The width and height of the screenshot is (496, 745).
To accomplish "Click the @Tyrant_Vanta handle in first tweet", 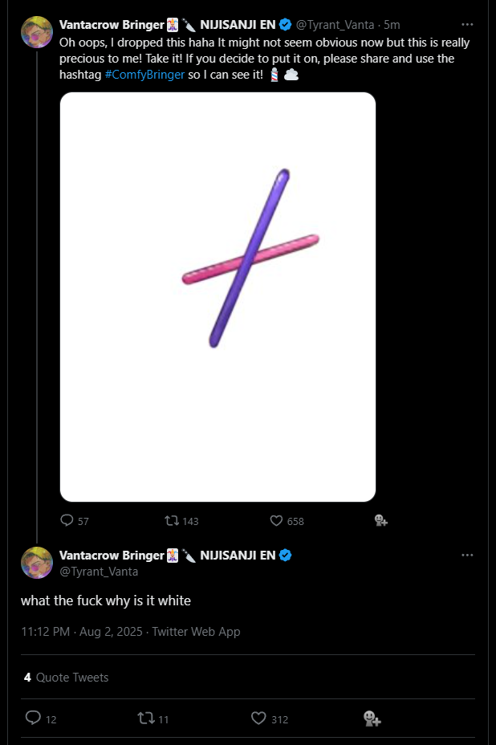I will (335, 25).
